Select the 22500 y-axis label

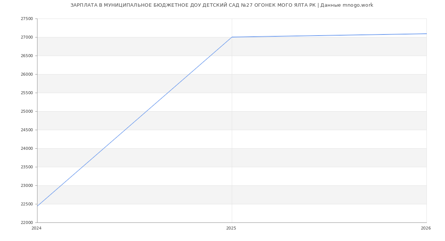tap(27, 204)
